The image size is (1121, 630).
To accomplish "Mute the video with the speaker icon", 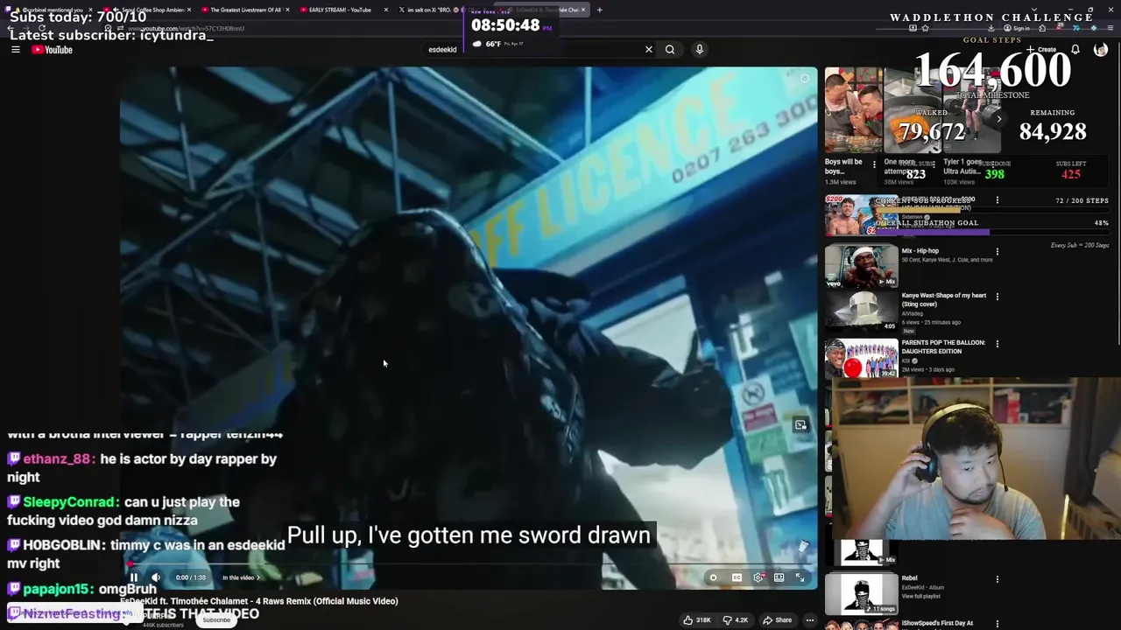I will [x=155, y=577].
